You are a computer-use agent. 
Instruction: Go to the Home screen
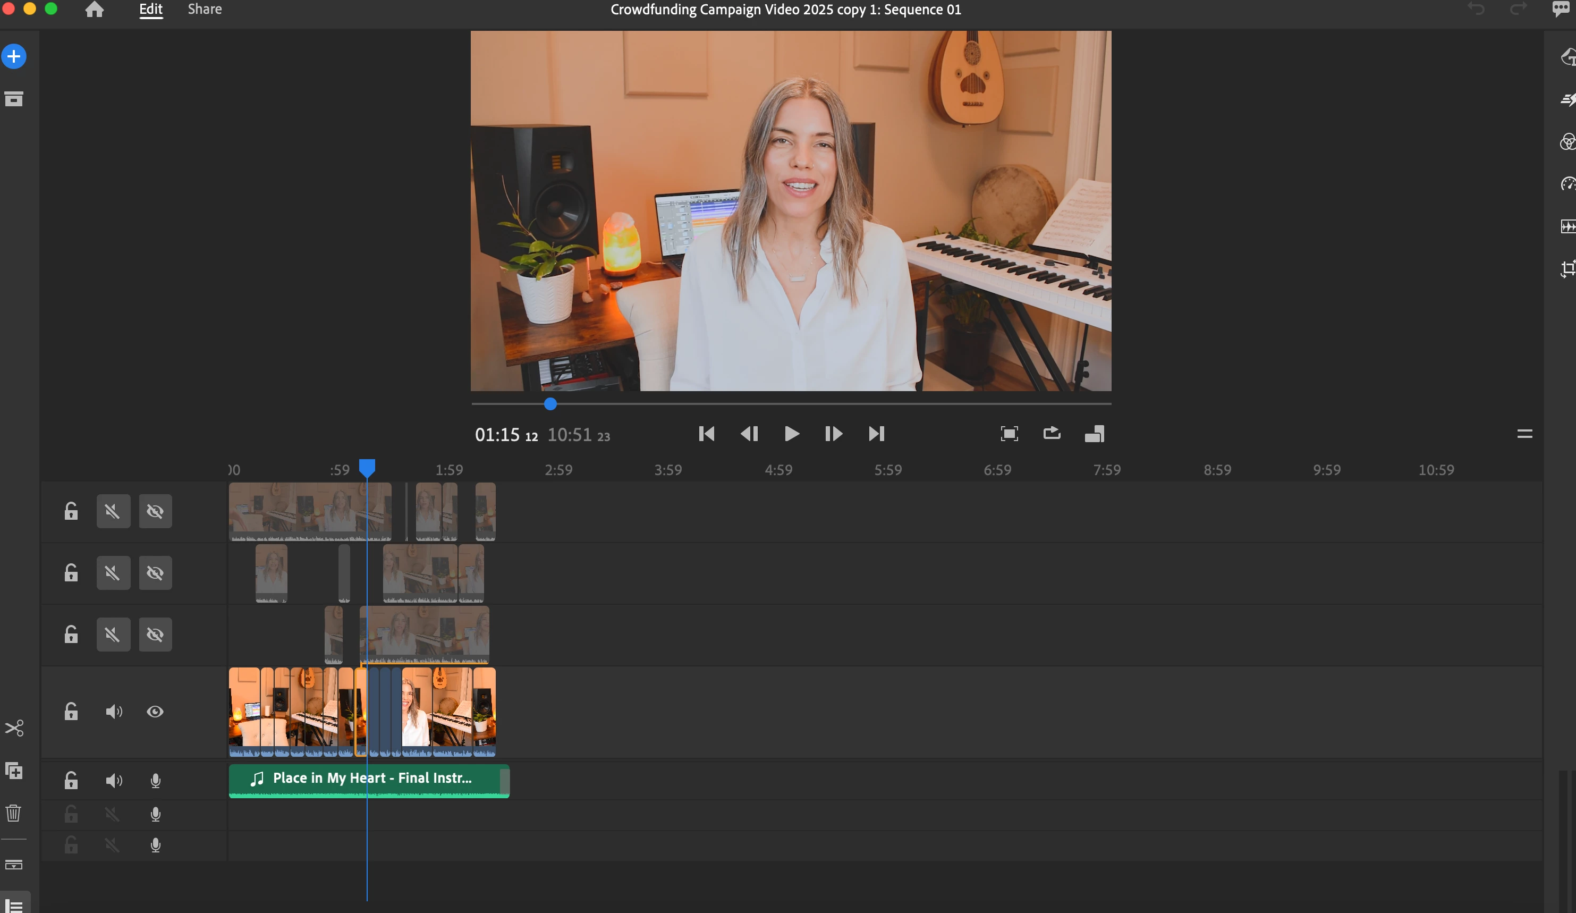(x=95, y=10)
